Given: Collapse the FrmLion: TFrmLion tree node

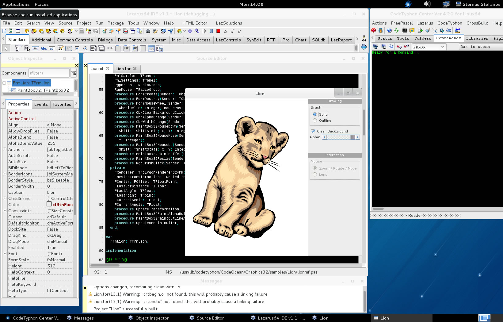Looking at the screenshot, I should coord(4,83).
